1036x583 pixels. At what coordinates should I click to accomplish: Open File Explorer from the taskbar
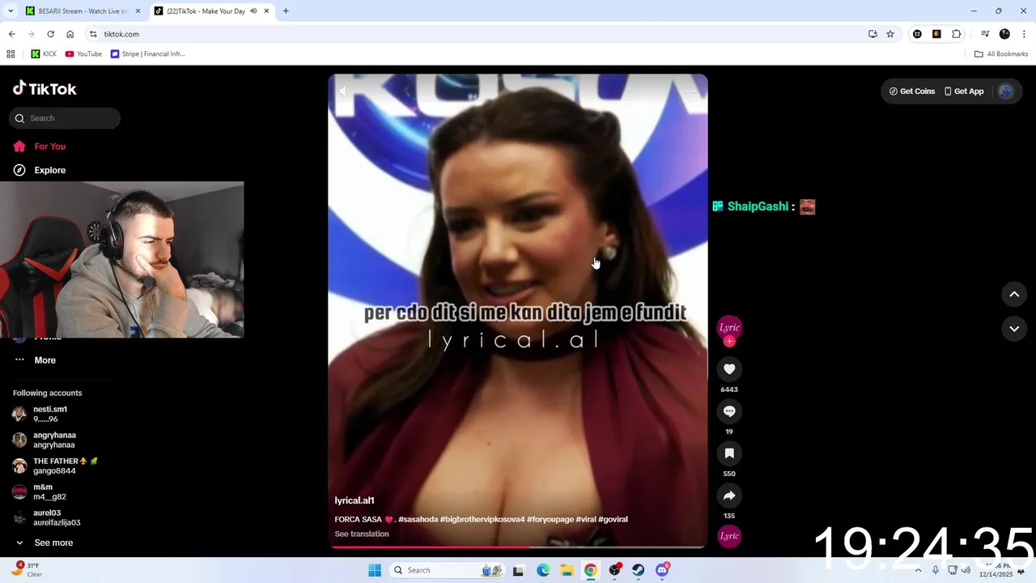pyautogui.click(x=567, y=570)
